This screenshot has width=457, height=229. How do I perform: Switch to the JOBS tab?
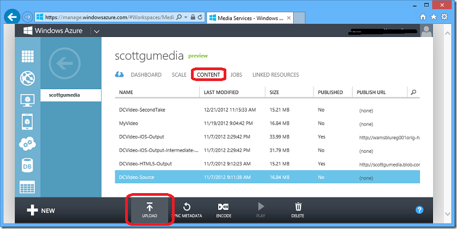coord(236,75)
